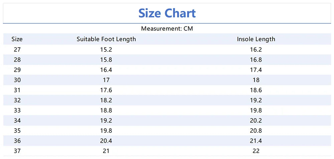Select the Measurement: CM label
Image resolution: width=334 pixels, height=159 pixels.
[167, 29]
